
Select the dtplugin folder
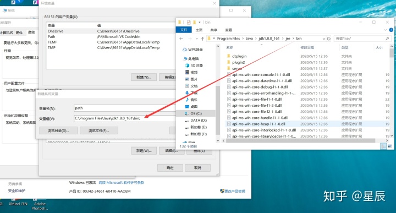point(239,56)
